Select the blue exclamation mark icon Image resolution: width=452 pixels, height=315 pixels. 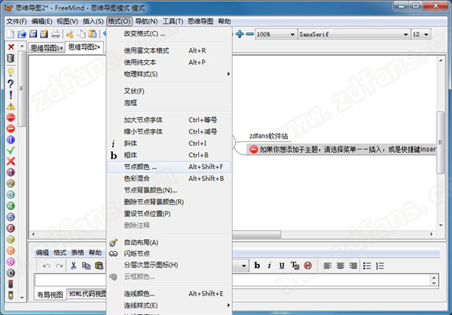click(x=11, y=95)
